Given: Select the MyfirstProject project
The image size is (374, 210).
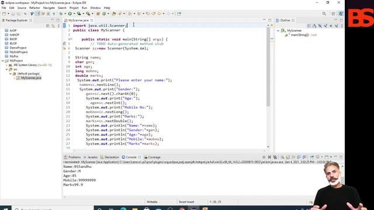Looking at the screenshot, I should tap(19, 52).
